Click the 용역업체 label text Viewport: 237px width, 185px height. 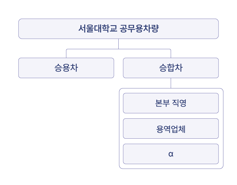pyautogui.click(x=171, y=129)
